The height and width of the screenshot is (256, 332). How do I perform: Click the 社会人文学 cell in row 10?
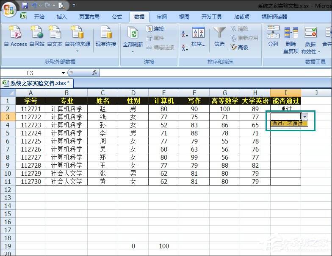(66, 173)
